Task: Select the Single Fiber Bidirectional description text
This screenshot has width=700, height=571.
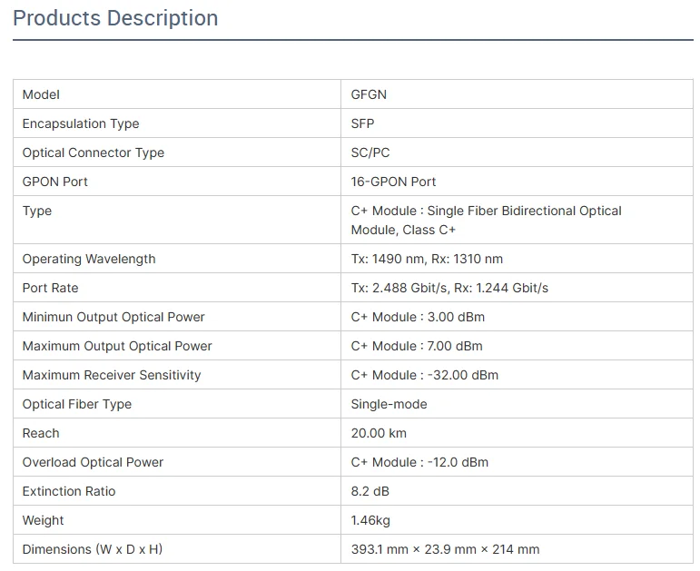Action: (486, 220)
